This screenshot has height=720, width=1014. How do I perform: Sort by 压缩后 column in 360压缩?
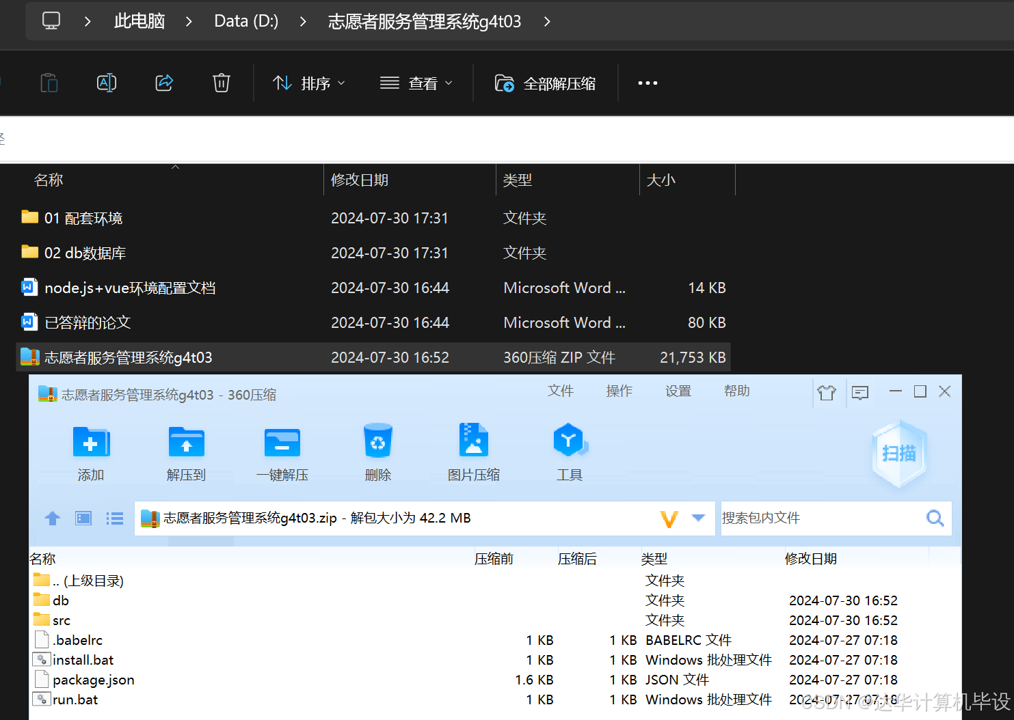577,559
